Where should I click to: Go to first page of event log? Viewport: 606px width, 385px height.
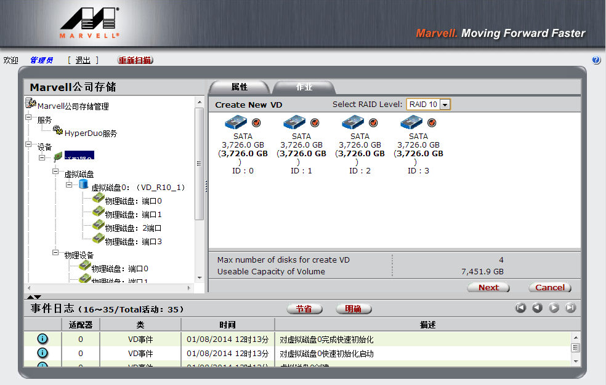click(520, 308)
